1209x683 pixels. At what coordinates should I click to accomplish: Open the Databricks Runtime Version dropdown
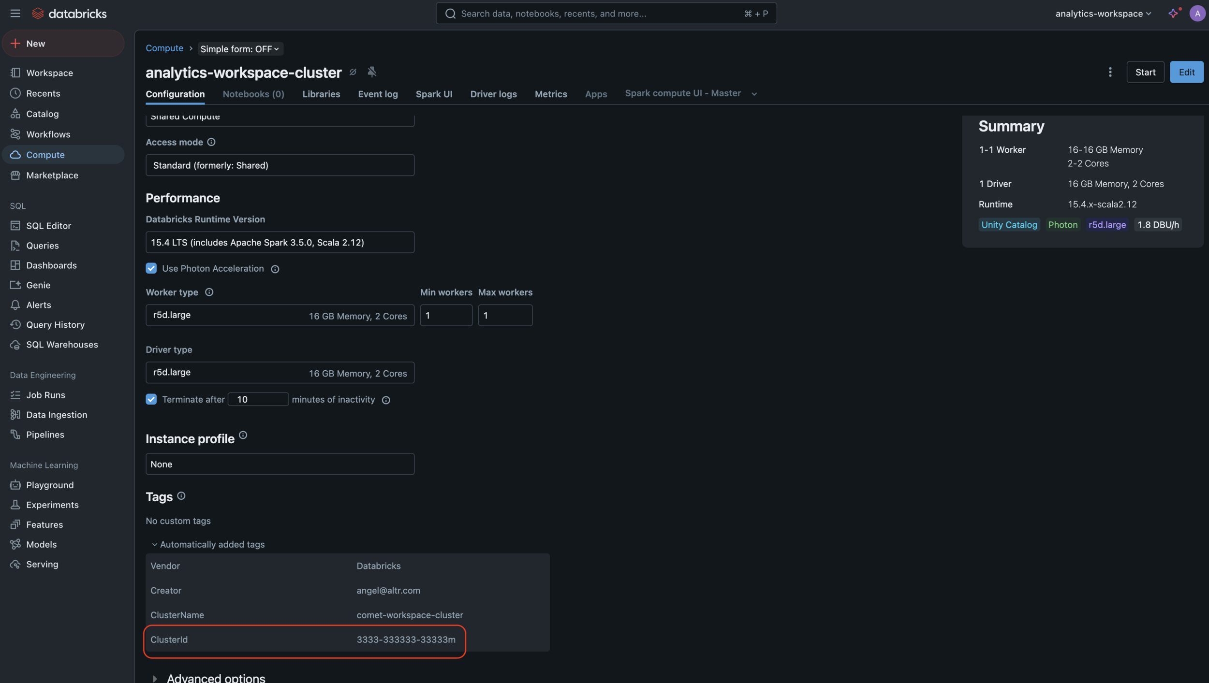pyautogui.click(x=280, y=242)
